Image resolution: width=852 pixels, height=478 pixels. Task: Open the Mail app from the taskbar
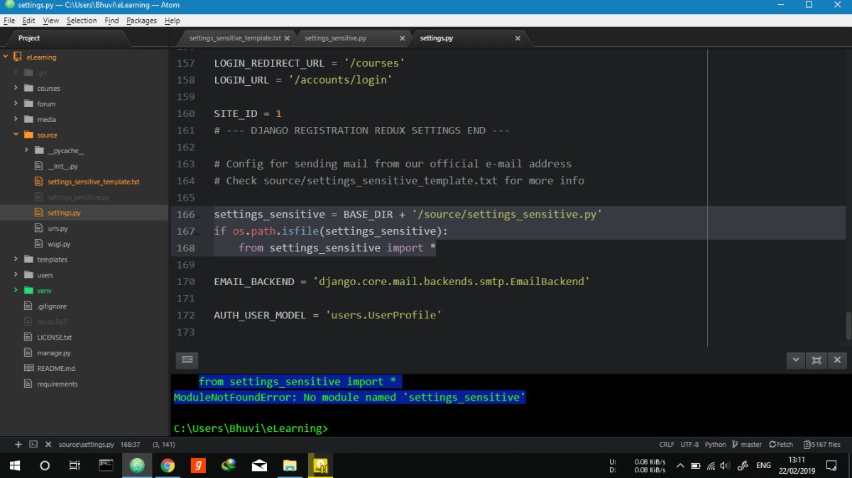(x=259, y=466)
